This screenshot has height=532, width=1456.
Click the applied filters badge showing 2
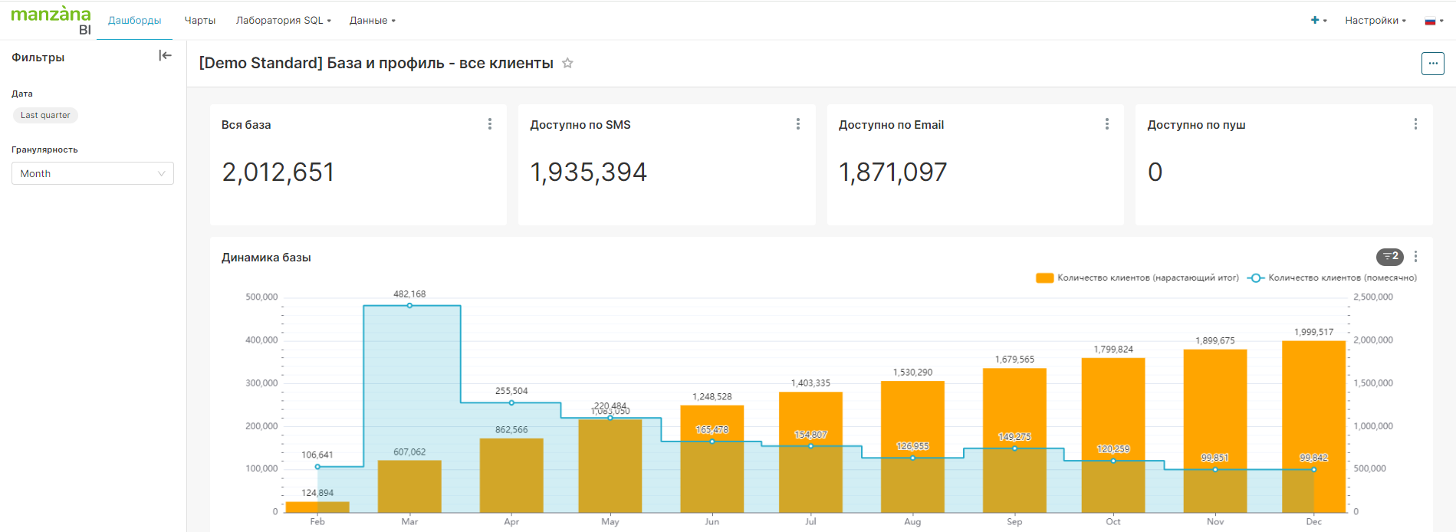click(x=1389, y=257)
